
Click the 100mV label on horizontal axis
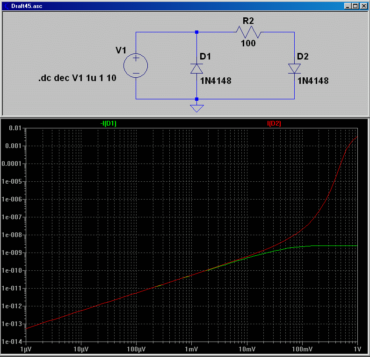pyautogui.click(x=302, y=349)
